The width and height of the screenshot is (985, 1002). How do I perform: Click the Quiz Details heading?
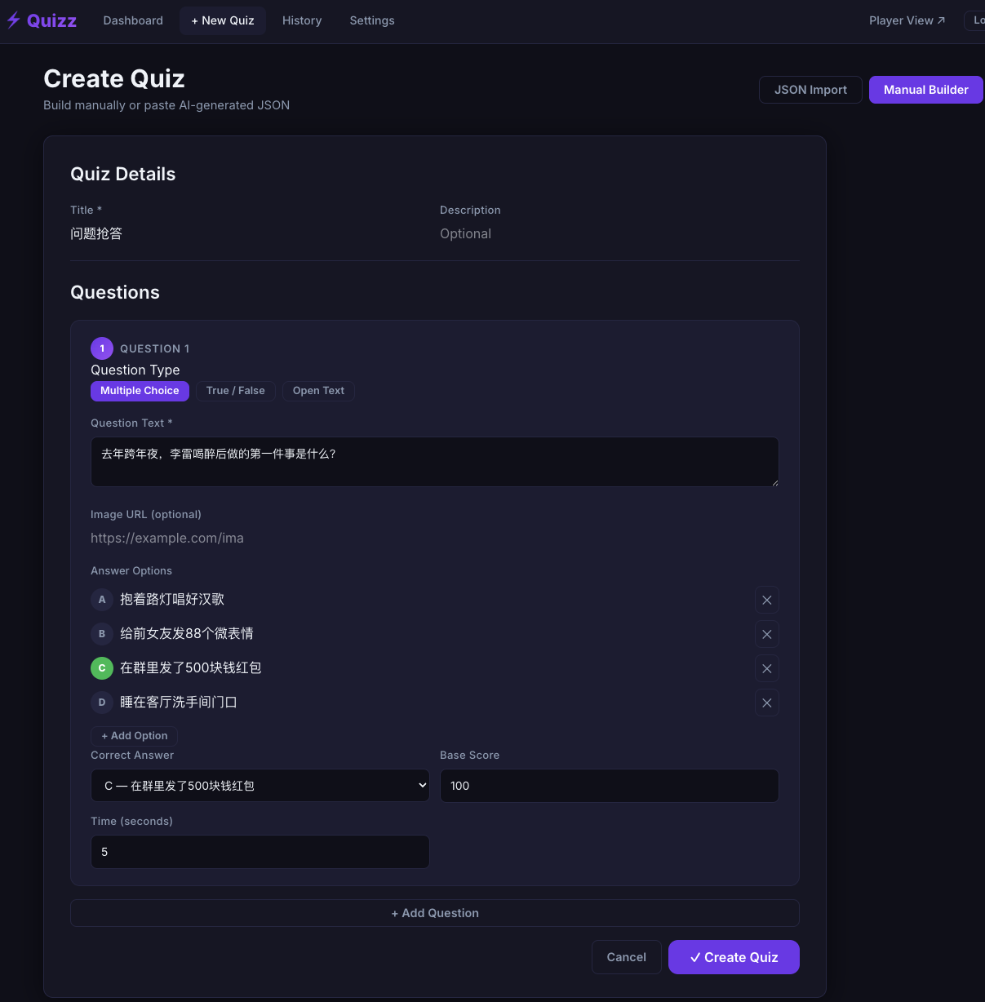123,174
